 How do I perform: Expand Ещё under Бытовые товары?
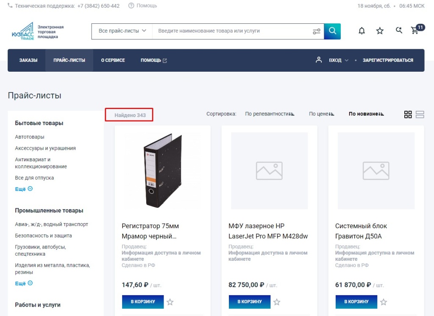pyautogui.click(x=24, y=189)
